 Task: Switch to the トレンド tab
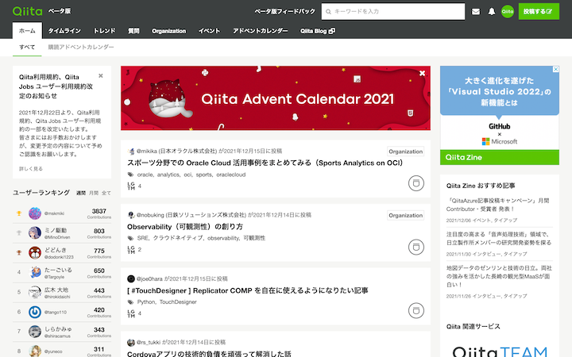click(x=104, y=31)
